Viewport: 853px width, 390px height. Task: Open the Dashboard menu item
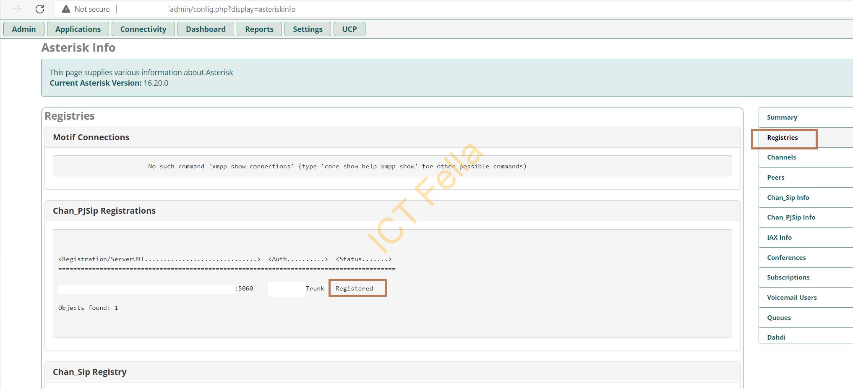click(206, 29)
